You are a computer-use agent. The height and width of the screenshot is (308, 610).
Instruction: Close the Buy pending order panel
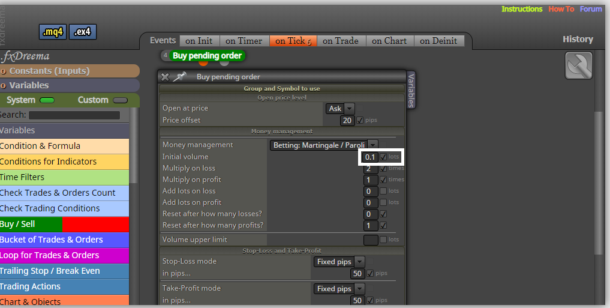coord(165,77)
